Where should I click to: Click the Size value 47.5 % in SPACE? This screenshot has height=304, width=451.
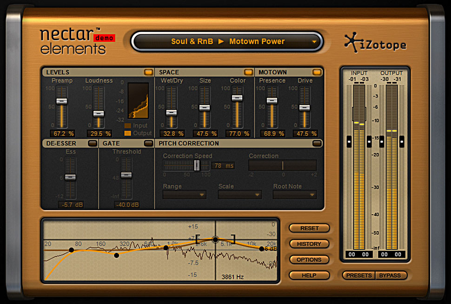pos(206,134)
